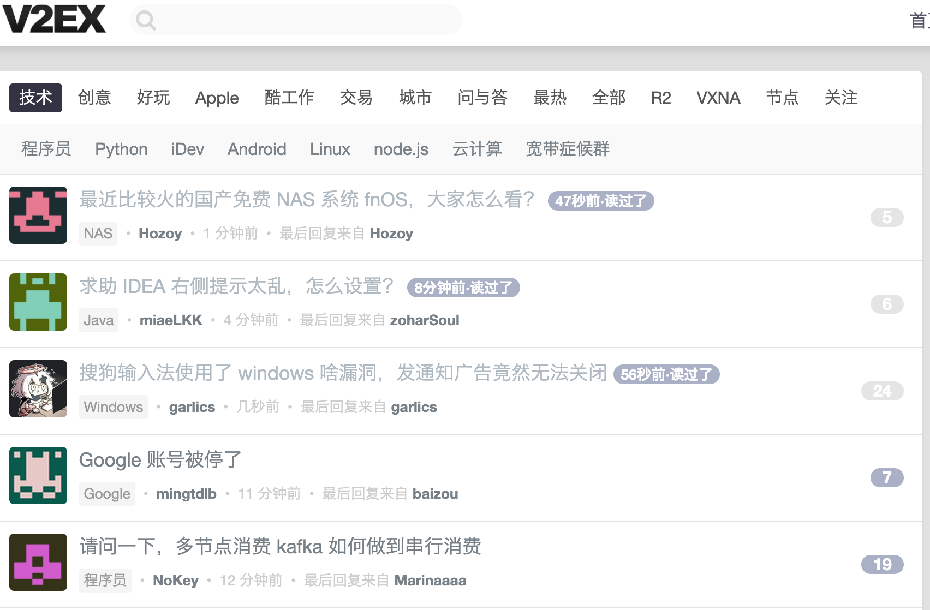This screenshot has height=610, width=930.
Task: Open last replier baizou's profile
Action: pyautogui.click(x=435, y=494)
